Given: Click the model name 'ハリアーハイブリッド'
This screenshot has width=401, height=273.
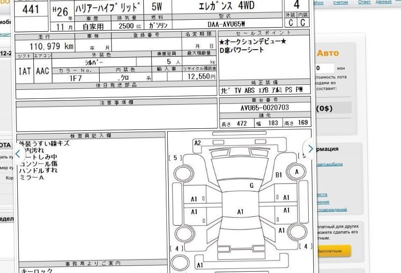Looking at the screenshot, I should pyautogui.click(x=108, y=7).
